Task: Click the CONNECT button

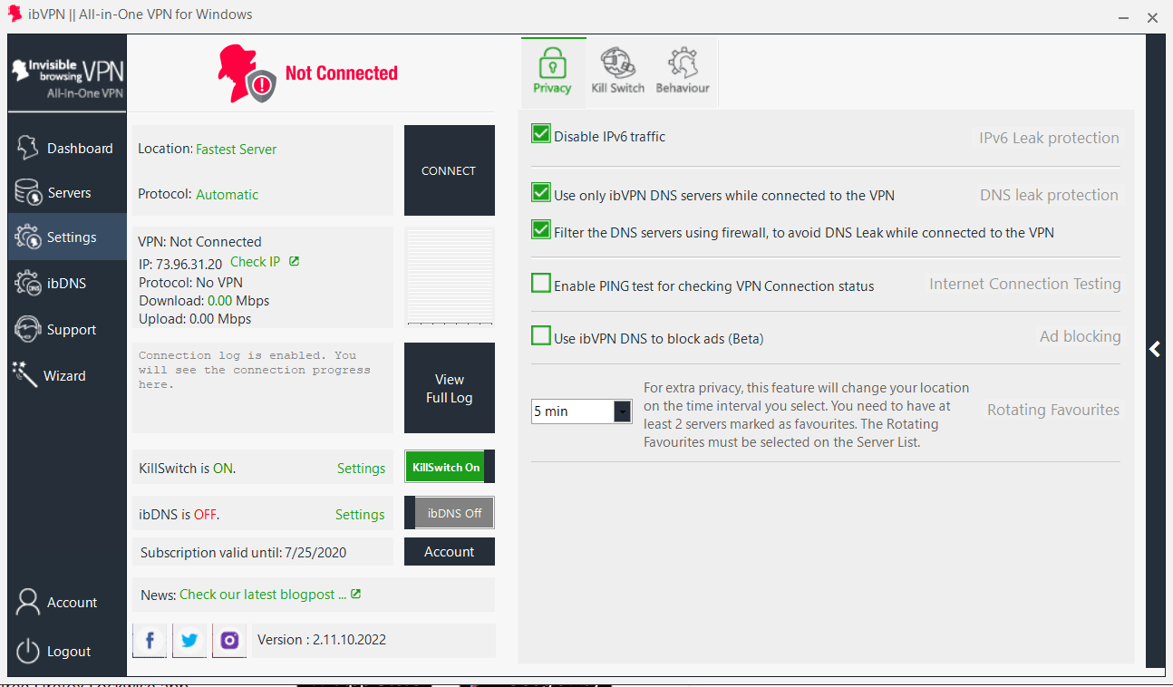Action: tap(449, 170)
